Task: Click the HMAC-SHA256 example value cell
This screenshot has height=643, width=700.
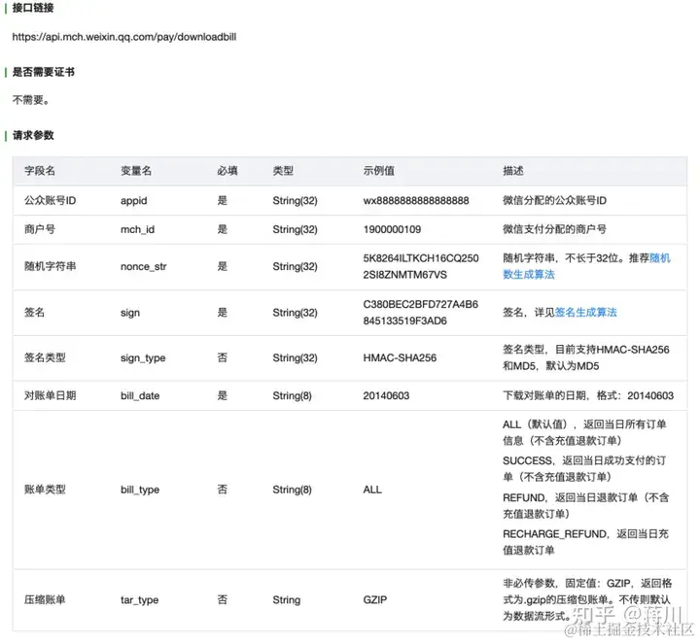Action: [x=400, y=358]
